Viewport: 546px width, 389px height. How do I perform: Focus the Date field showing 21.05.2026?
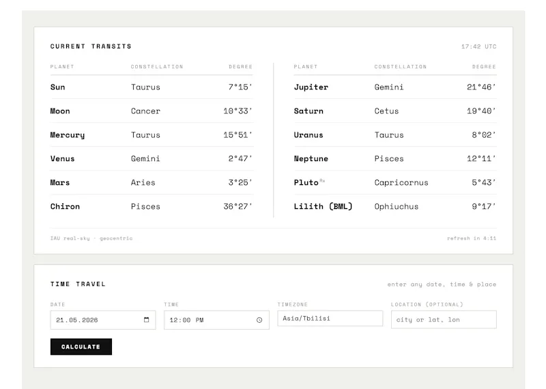103,320
